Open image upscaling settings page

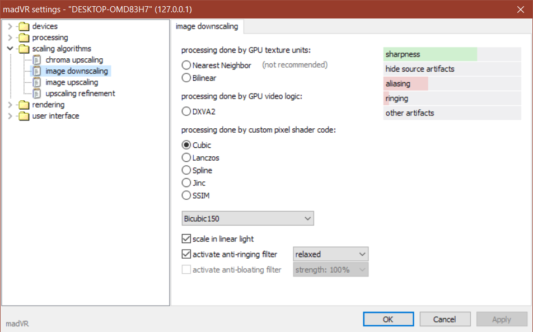(72, 82)
